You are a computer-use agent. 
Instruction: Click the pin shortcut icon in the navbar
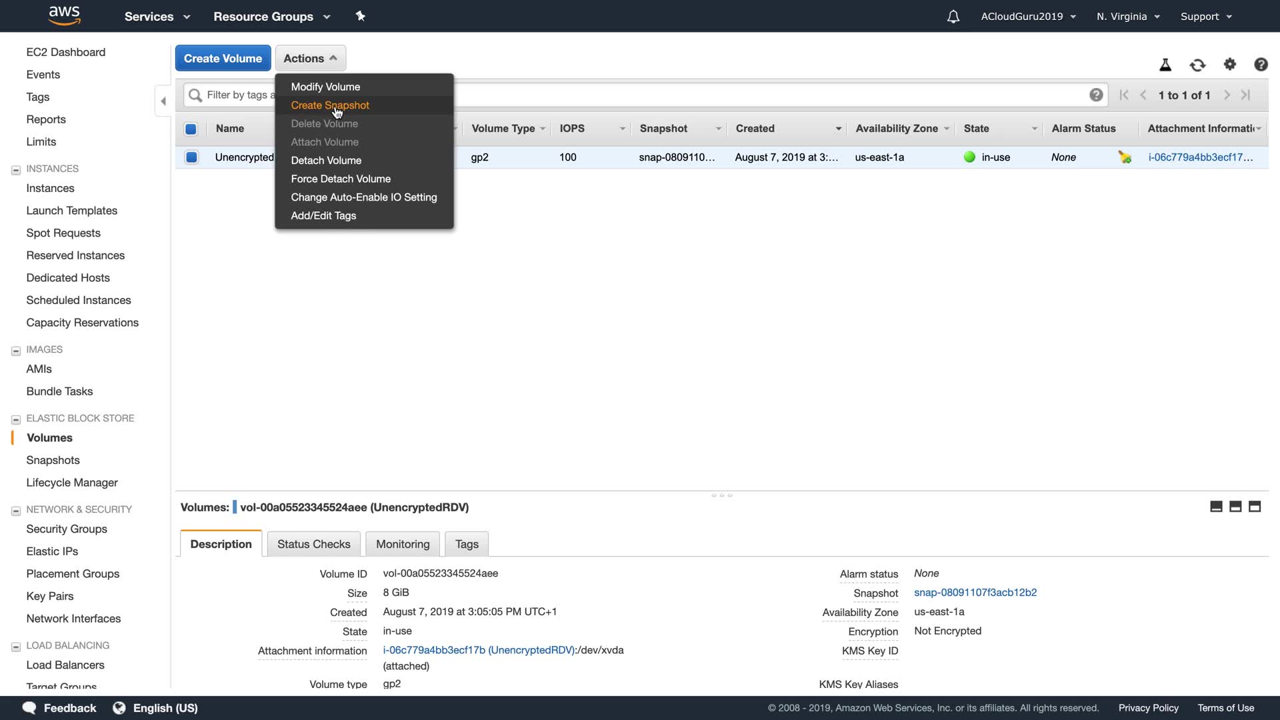coord(361,16)
